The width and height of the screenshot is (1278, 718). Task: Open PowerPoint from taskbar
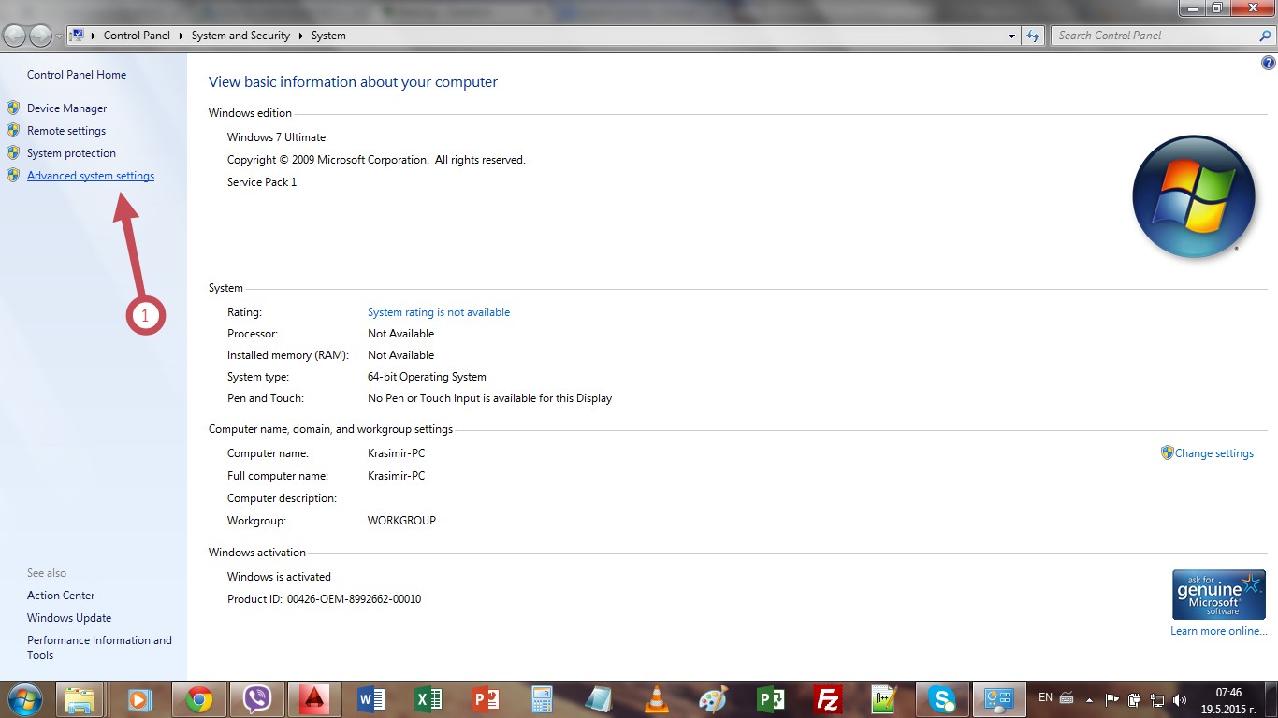point(486,699)
